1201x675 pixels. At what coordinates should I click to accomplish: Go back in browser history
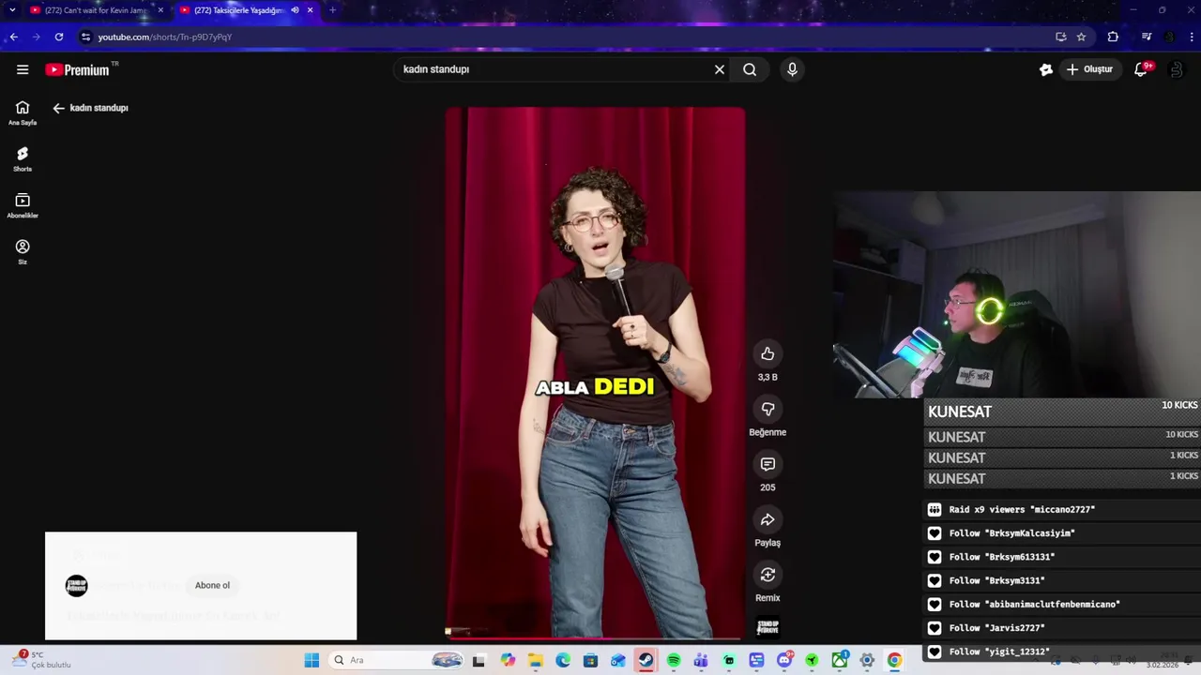click(x=13, y=37)
